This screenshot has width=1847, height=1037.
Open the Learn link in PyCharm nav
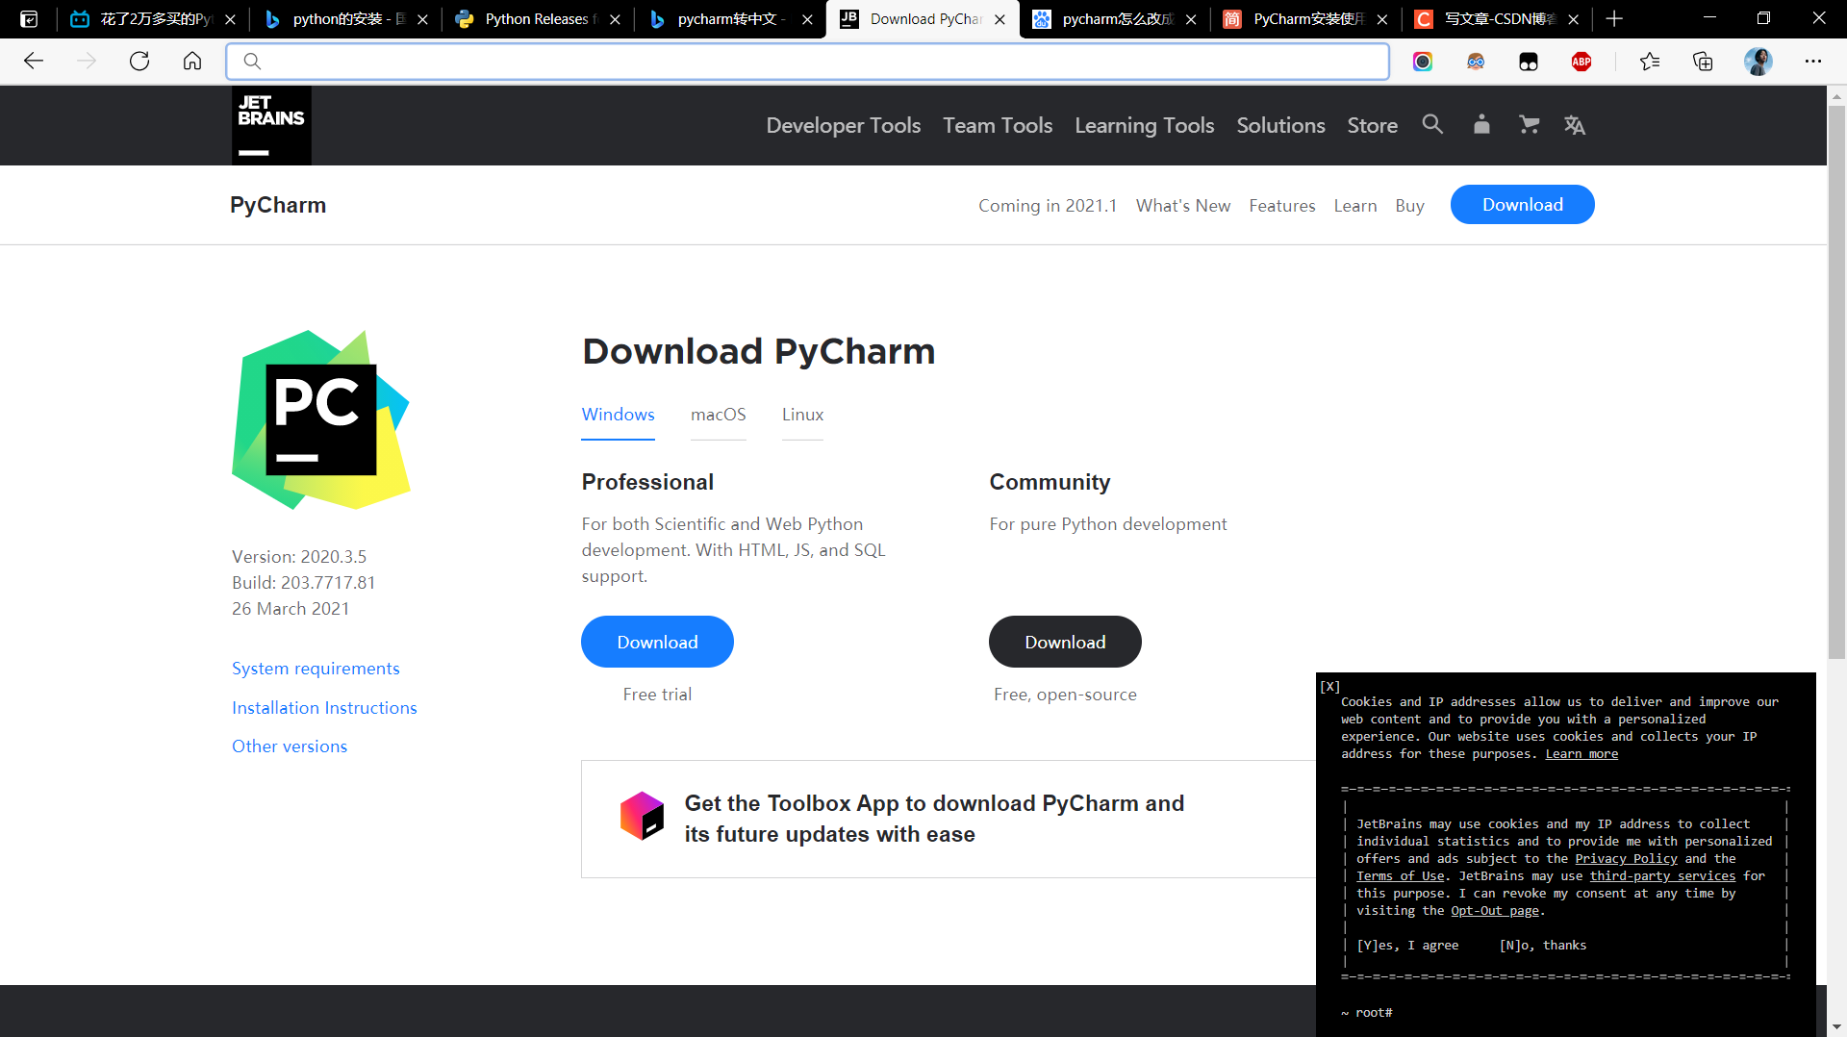(x=1354, y=206)
